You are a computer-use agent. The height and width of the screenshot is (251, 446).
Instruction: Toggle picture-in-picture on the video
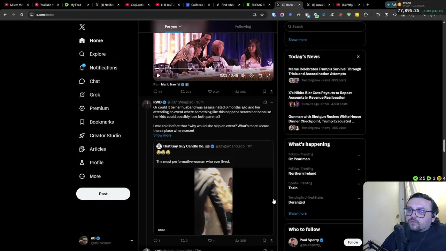click(260, 76)
